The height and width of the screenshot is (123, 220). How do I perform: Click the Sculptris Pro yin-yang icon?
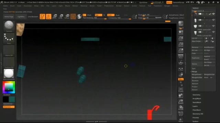(79, 17)
